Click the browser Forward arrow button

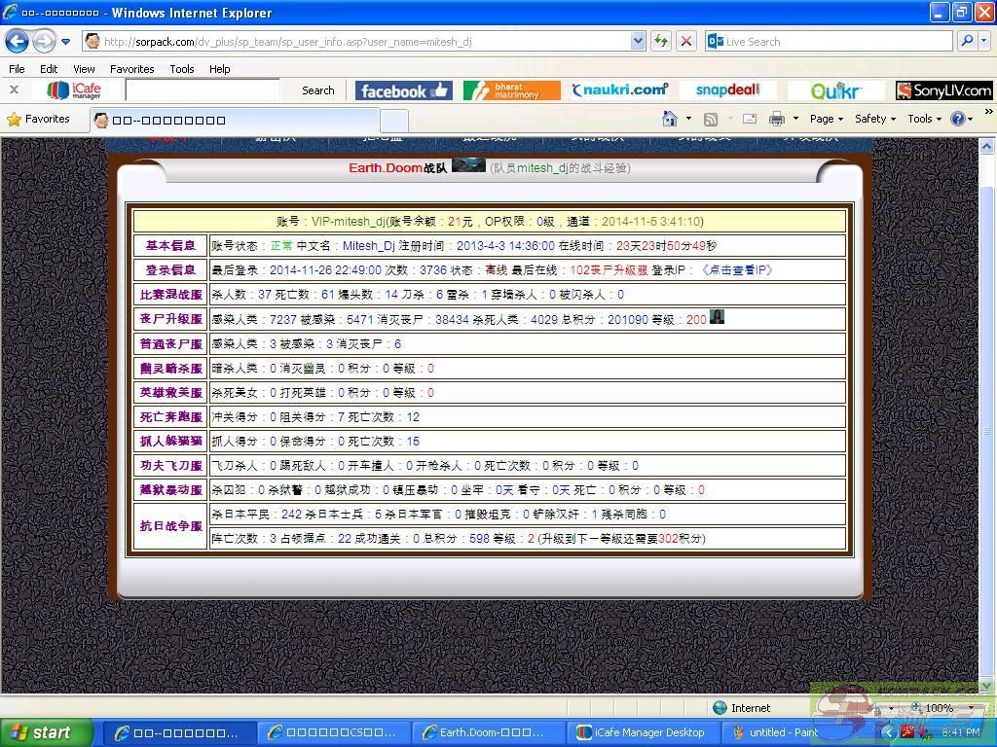coord(44,42)
